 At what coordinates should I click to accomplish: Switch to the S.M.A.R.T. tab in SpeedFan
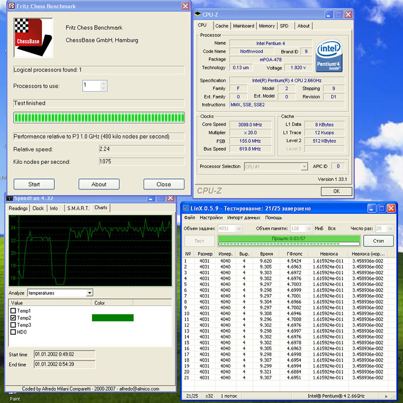(x=78, y=208)
